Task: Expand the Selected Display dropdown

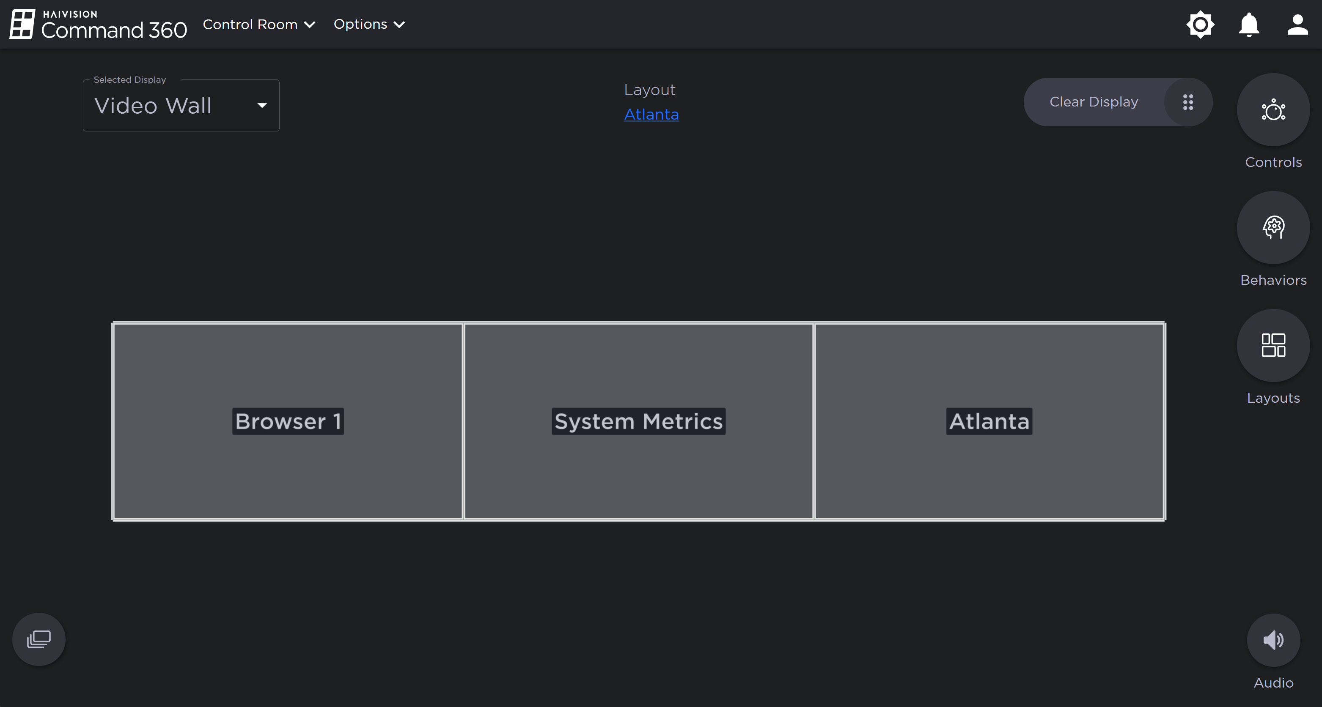Action: (181, 106)
